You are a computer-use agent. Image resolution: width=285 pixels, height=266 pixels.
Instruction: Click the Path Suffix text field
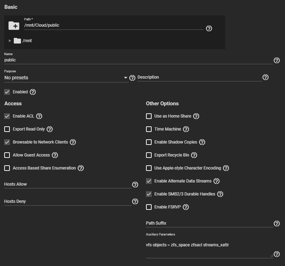point(209,223)
